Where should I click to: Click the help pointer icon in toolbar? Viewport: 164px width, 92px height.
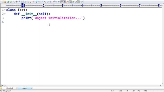point(81,2)
